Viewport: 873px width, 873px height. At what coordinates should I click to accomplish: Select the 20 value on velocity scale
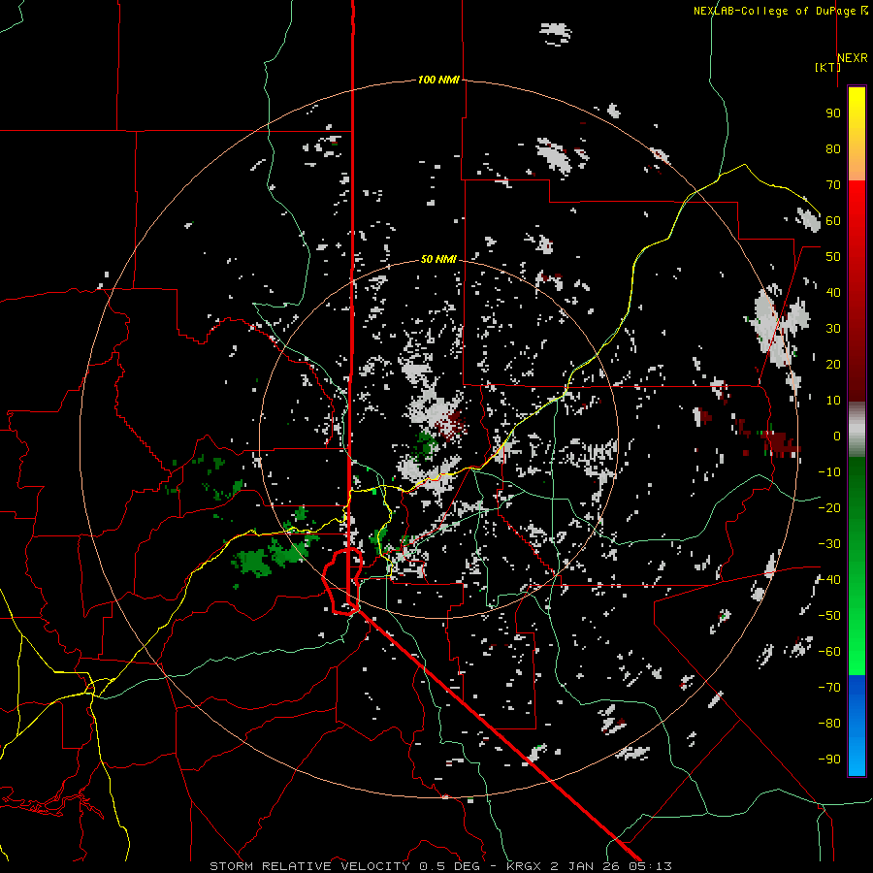point(833,364)
